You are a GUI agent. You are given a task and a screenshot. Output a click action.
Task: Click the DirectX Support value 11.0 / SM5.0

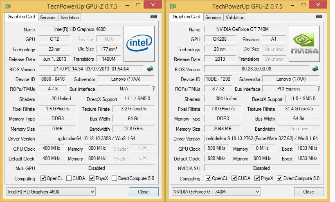coord(302,99)
